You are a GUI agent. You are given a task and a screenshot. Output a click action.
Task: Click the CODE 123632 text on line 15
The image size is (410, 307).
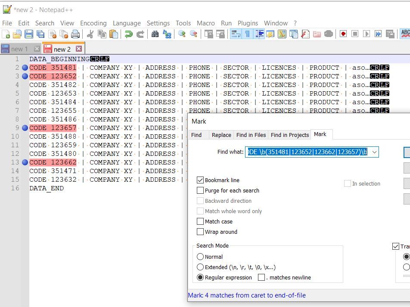(x=53, y=180)
